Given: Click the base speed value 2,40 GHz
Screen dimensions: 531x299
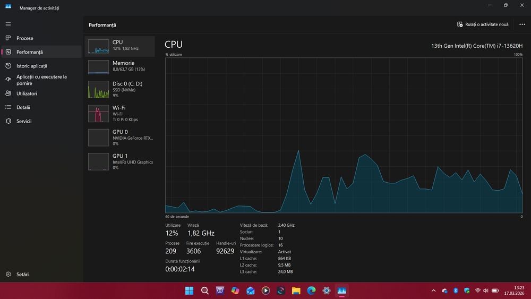Looking at the screenshot, I should click(x=286, y=225).
